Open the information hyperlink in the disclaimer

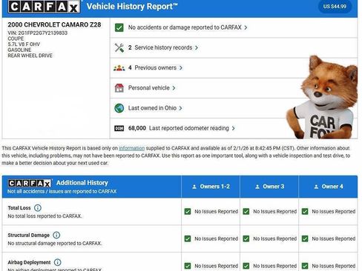click(132, 148)
